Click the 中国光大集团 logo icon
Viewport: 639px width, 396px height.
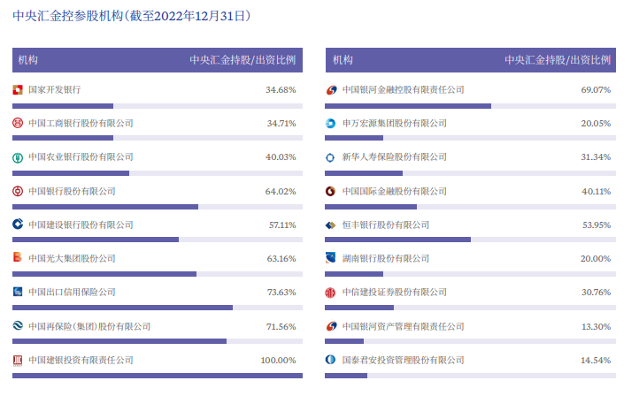pyautogui.click(x=18, y=257)
